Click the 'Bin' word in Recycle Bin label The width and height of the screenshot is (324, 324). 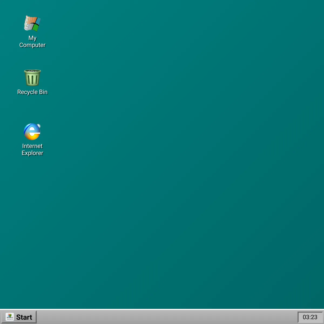click(43, 92)
